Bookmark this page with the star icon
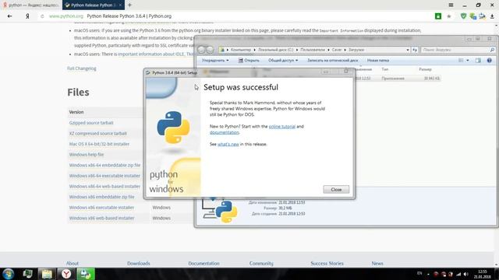The image size is (499, 280). (449, 16)
